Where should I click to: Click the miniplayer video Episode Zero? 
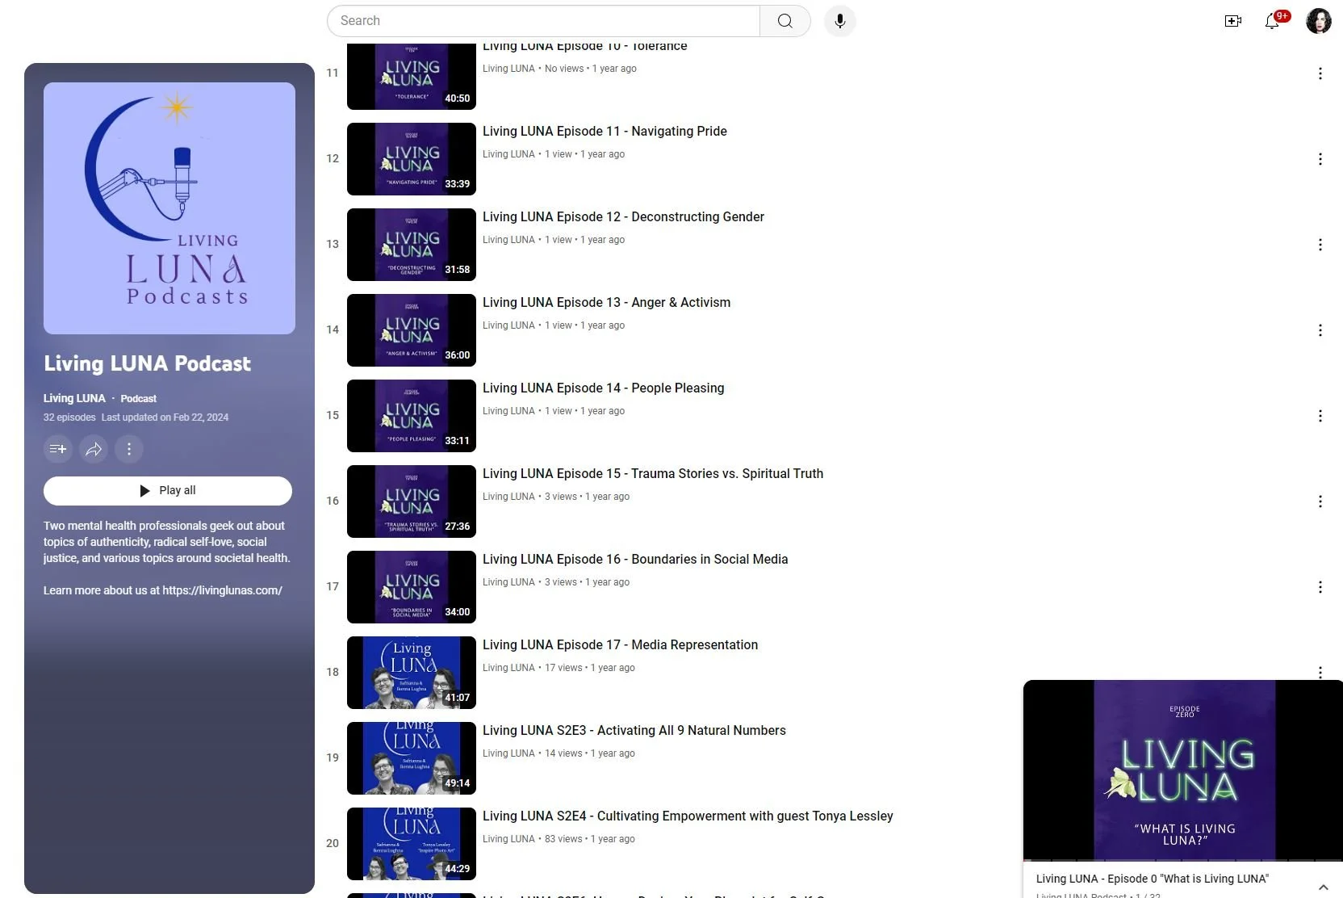click(x=1183, y=770)
